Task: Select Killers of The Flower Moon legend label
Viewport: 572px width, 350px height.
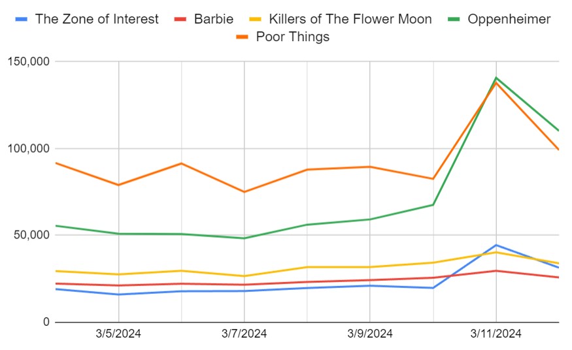Action: [x=350, y=19]
